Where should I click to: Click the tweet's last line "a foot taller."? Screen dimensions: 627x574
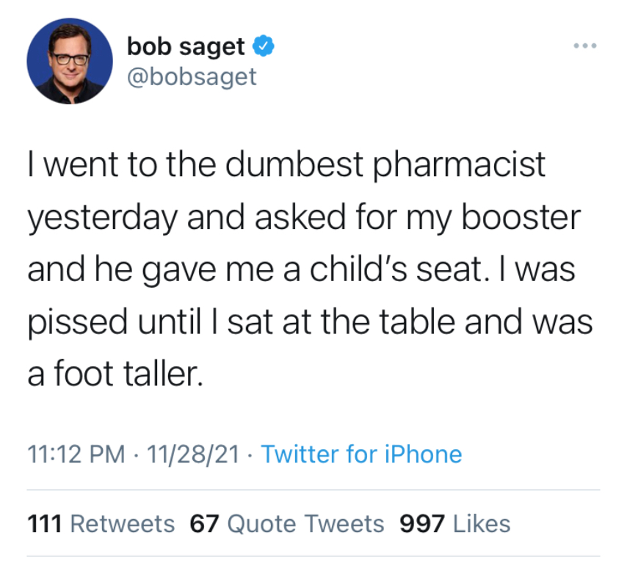(113, 376)
